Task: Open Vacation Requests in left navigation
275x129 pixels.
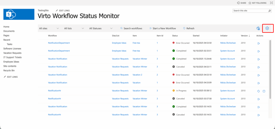Action: click(x=12, y=53)
